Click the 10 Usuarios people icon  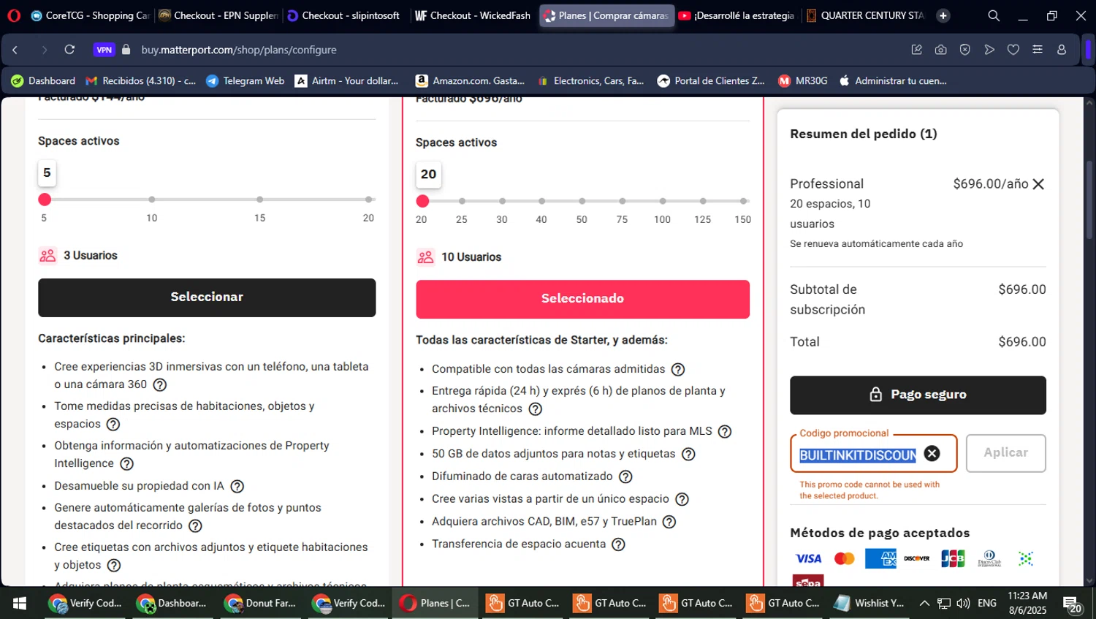425,257
